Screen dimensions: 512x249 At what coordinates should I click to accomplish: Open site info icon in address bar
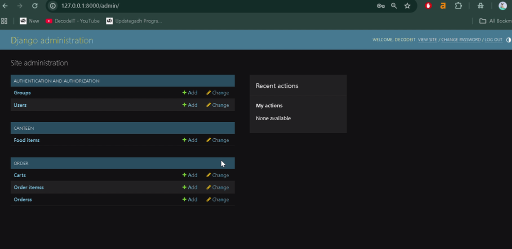(x=53, y=6)
